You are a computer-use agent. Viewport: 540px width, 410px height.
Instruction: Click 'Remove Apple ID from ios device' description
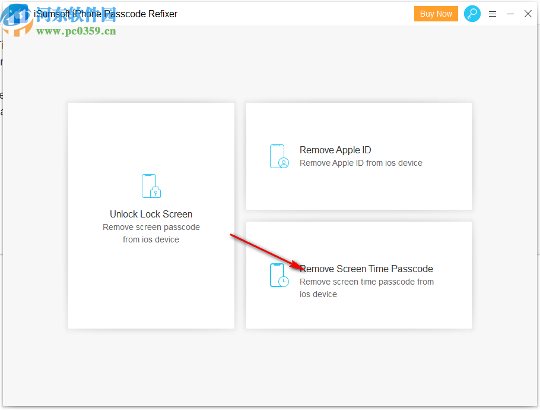pos(362,163)
